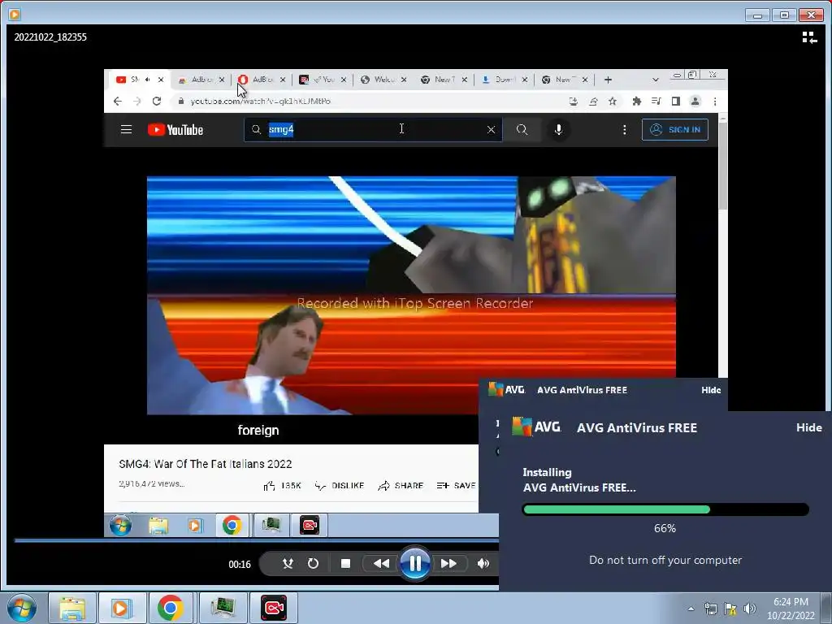Screen dimensions: 832x624
Task: Skip to previous with rewind button
Action: (381, 564)
